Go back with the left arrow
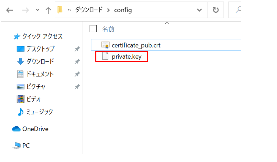This screenshot has height=162, width=277. (x=10, y=10)
